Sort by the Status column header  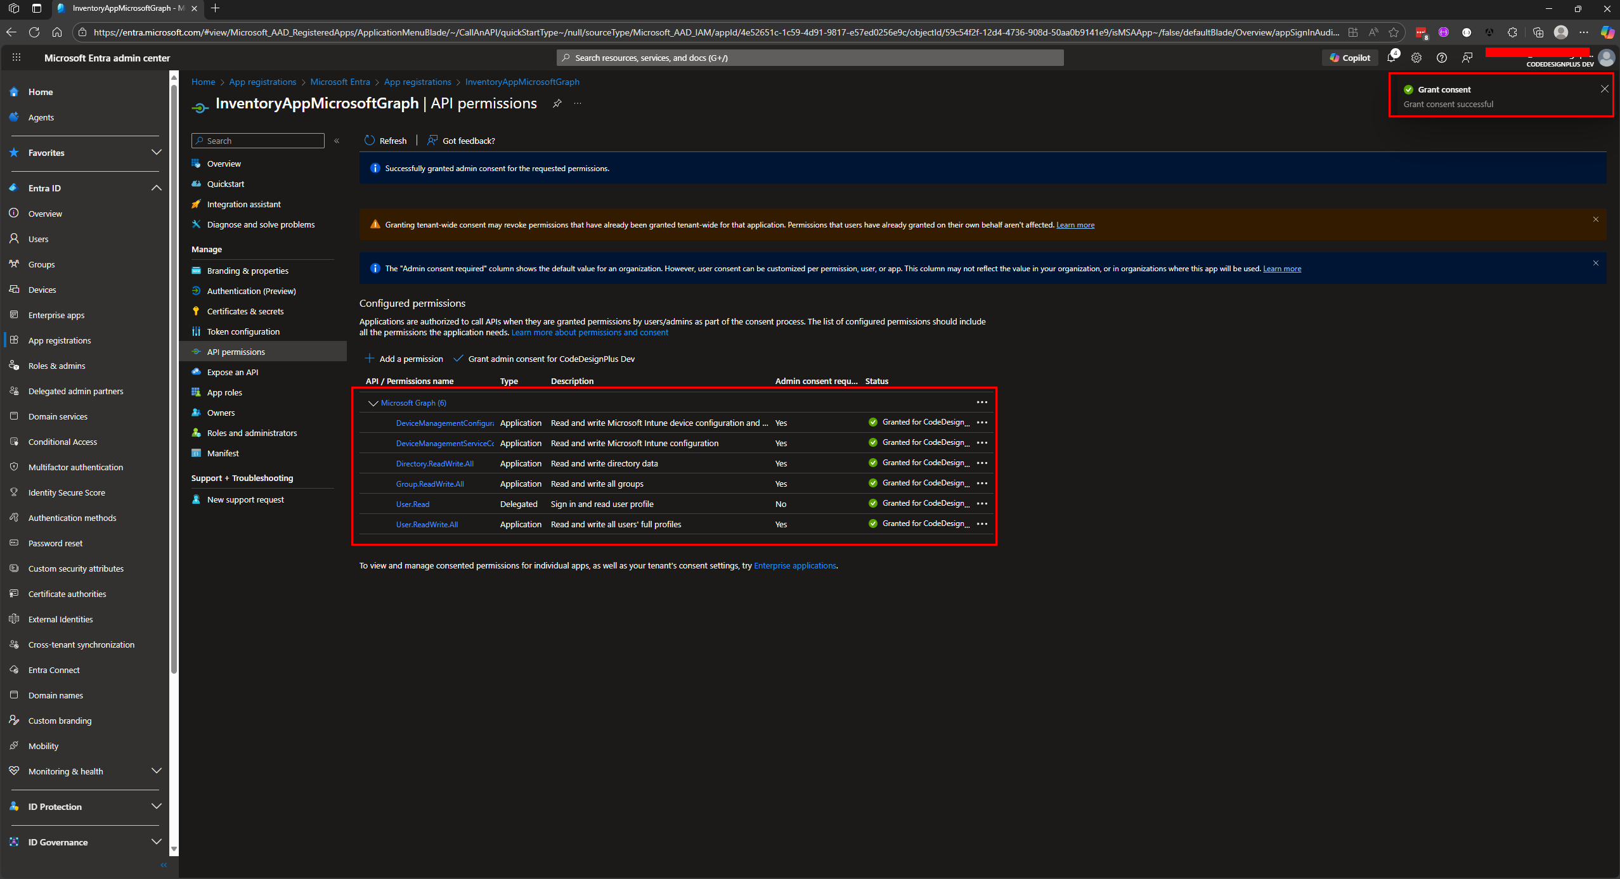tap(877, 381)
